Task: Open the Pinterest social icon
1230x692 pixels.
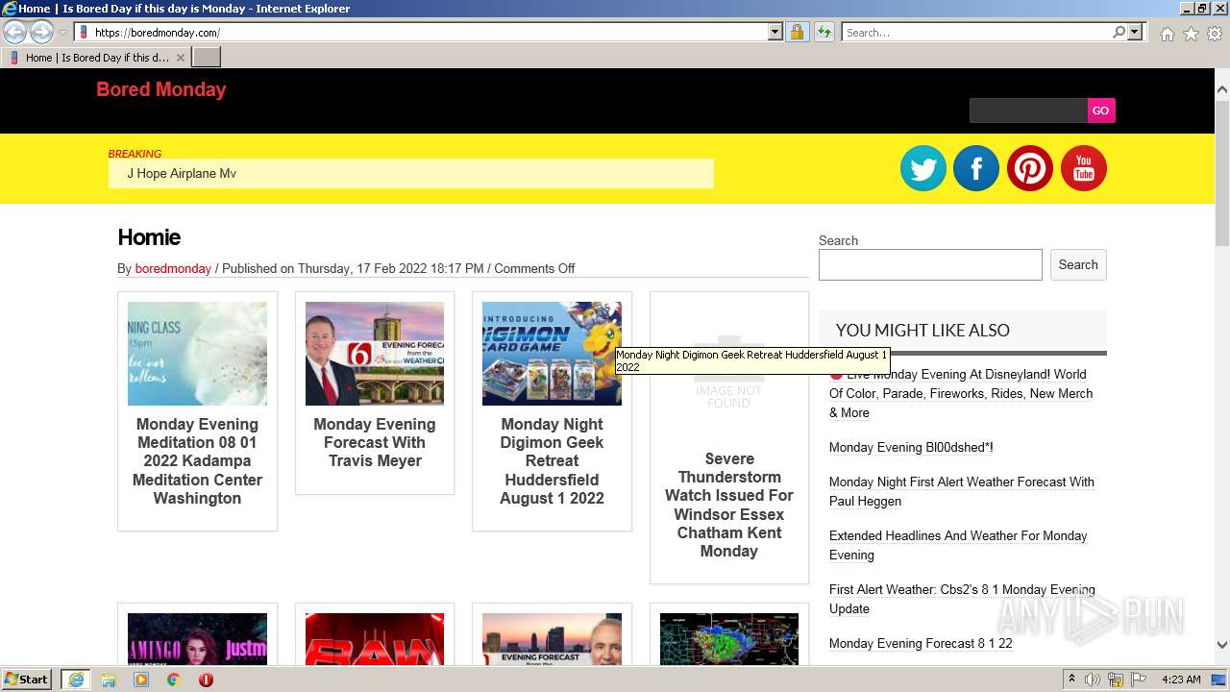Action: point(1030,168)
